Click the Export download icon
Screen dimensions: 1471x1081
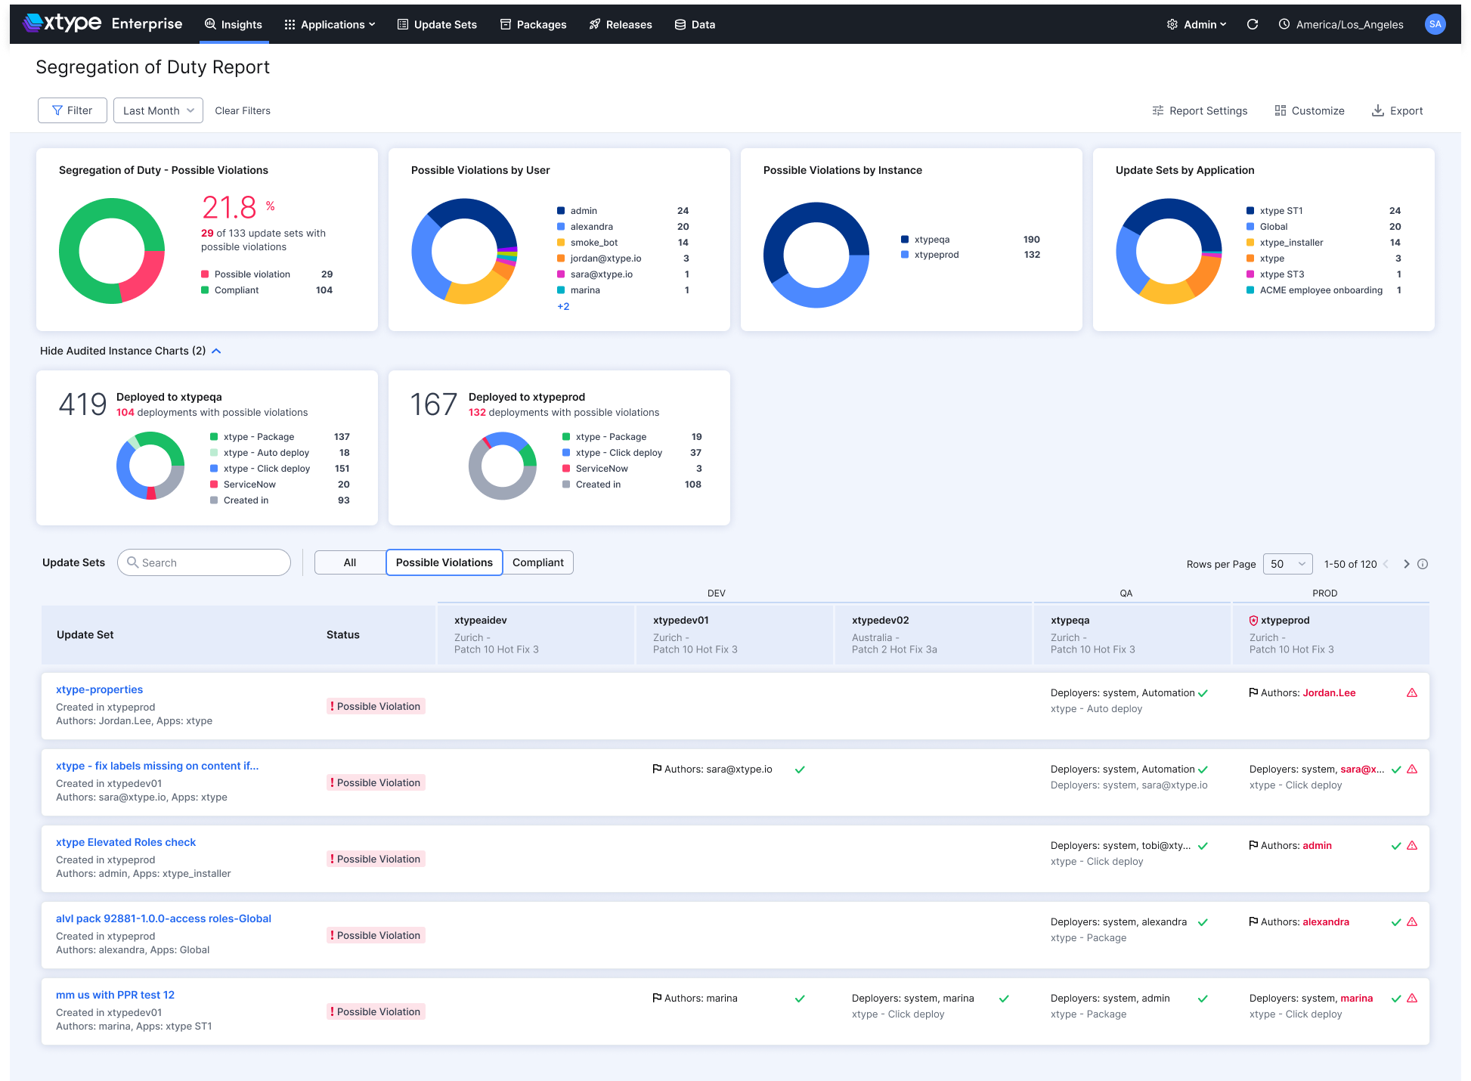tap(1378, 110)
